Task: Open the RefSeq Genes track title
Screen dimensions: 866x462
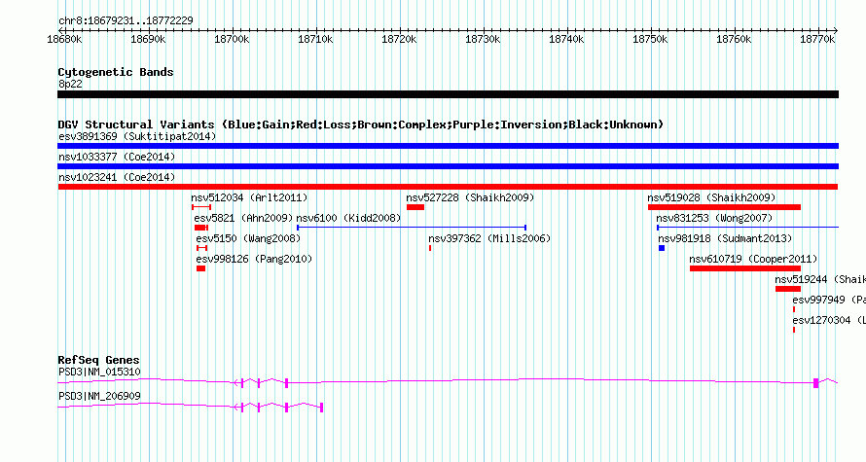Action: (x=98, y=360)
